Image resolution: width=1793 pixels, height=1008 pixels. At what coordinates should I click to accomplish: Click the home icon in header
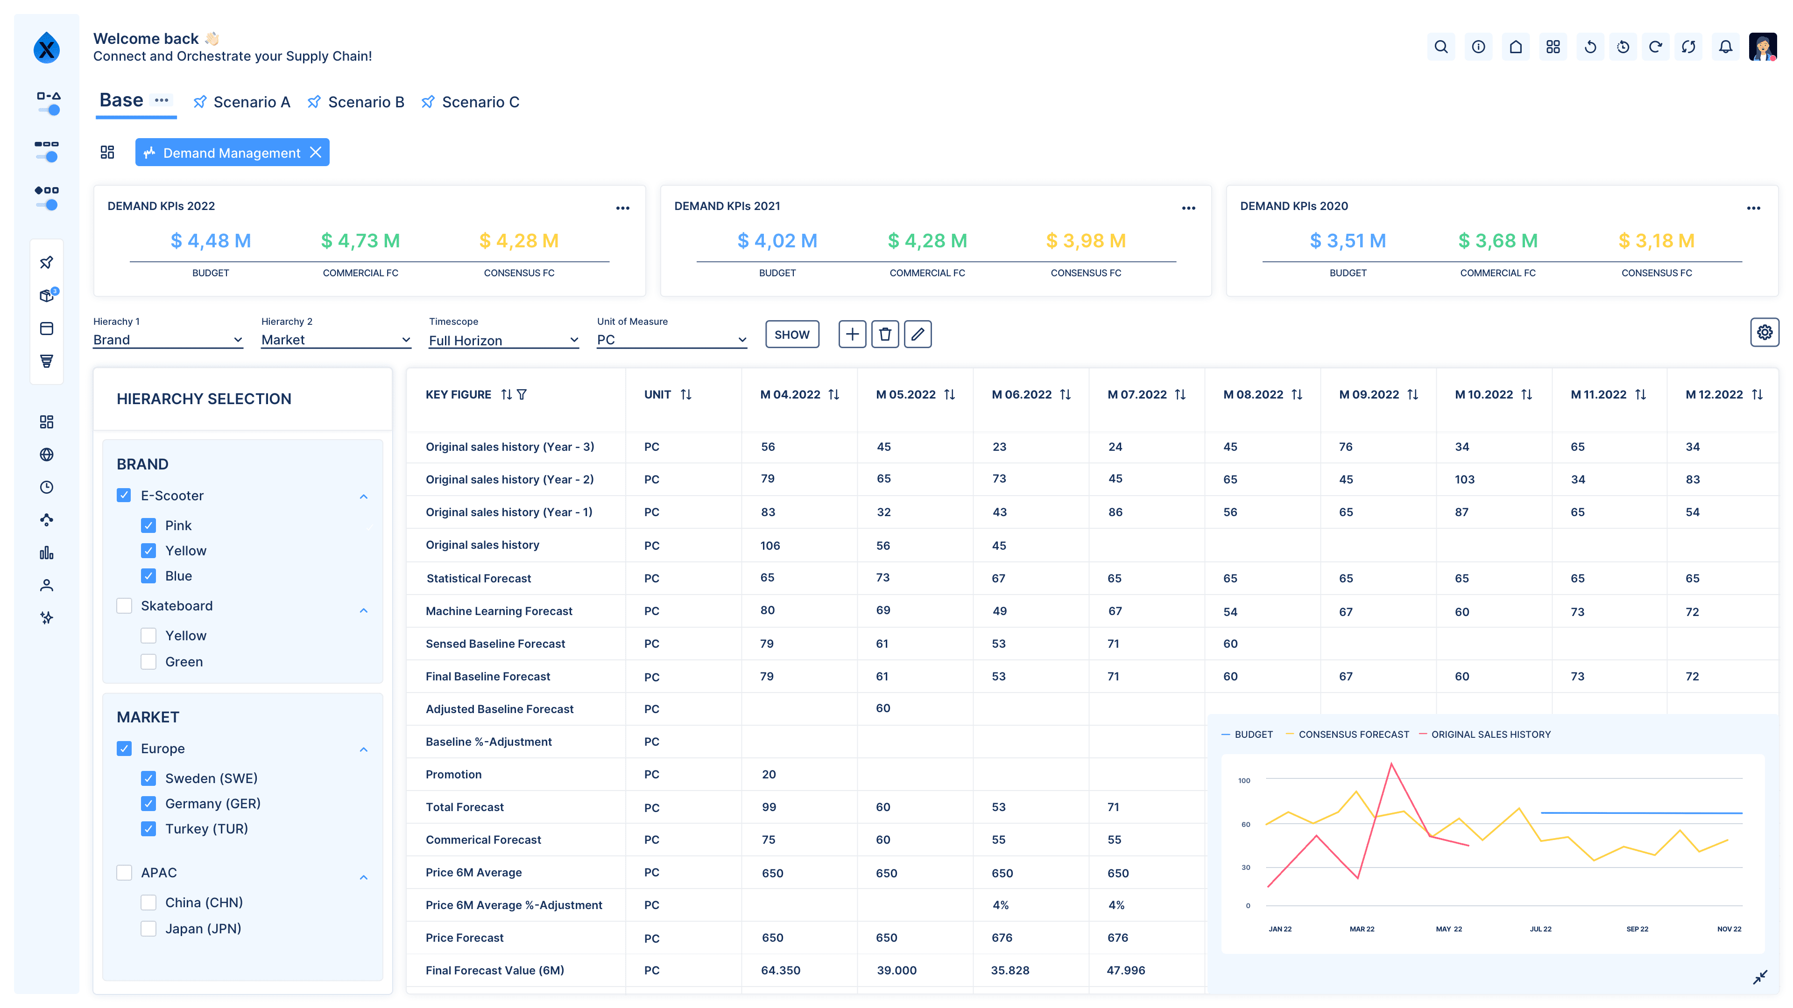coord(1515,47)
